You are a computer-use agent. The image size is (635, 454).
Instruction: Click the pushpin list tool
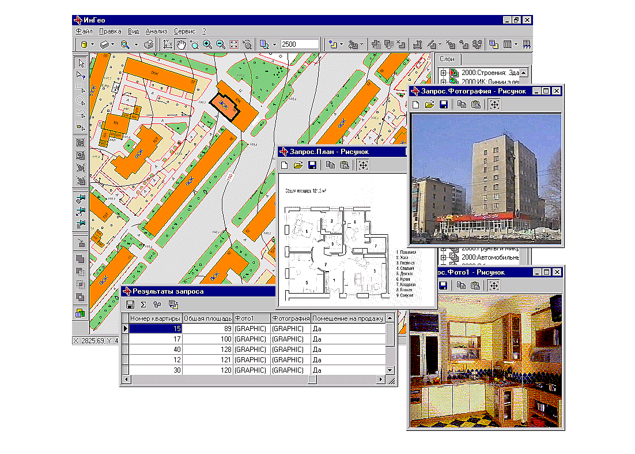81,224
